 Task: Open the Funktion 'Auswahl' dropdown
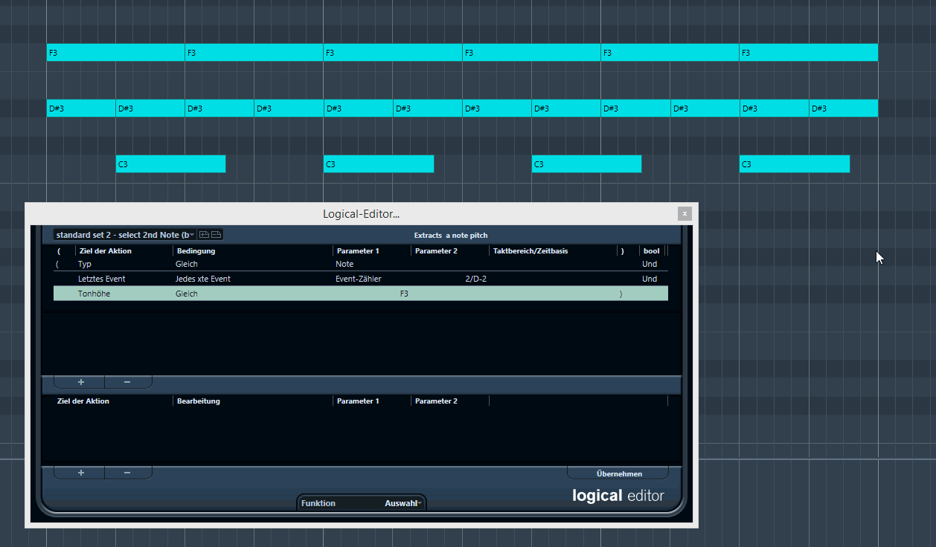[403, 503]
